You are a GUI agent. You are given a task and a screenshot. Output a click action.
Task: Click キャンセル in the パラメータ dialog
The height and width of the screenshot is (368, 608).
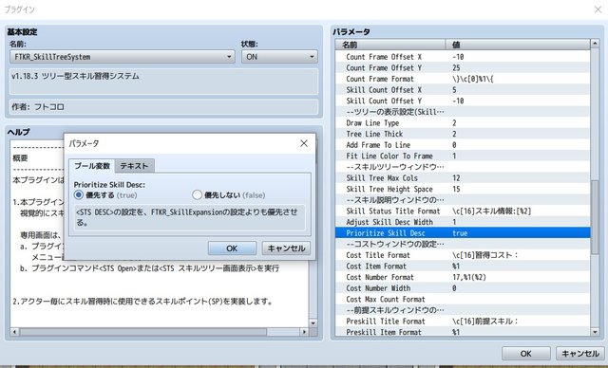coord(286,248)
